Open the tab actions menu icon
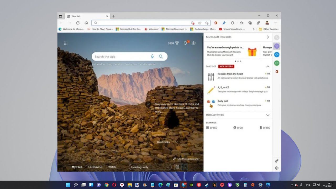 point(60,16)
